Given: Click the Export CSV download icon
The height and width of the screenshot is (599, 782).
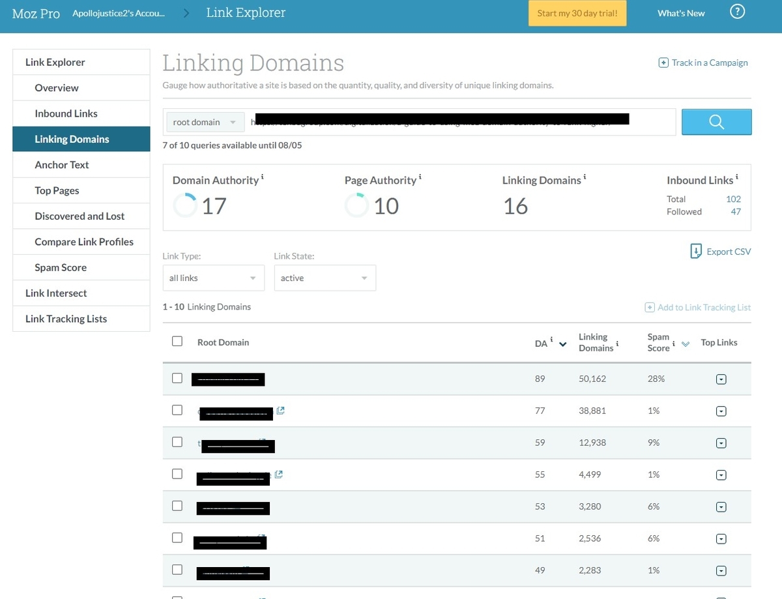Looking at the screenshot, I should click(696, 251).
